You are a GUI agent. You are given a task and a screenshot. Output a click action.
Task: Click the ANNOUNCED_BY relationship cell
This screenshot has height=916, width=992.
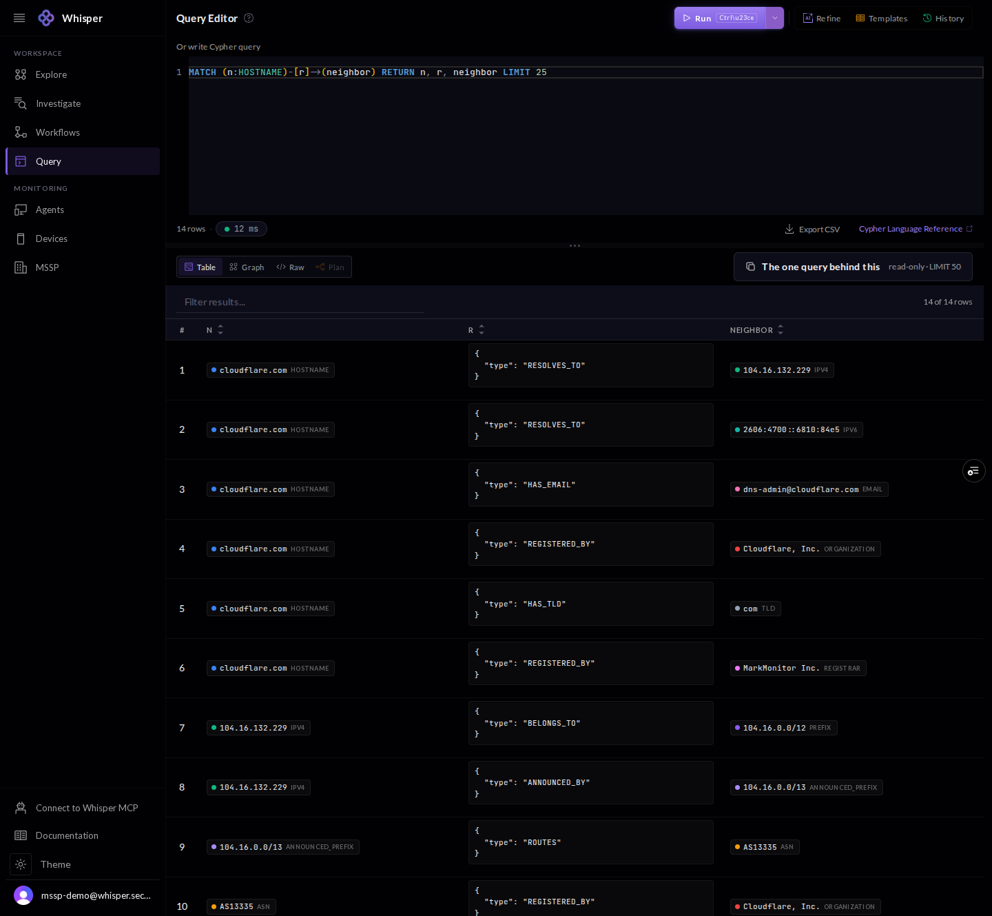point(591,782)
